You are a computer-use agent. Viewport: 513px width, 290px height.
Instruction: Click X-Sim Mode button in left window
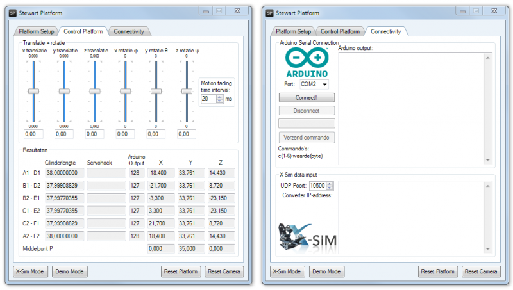[x=30, y=271]
